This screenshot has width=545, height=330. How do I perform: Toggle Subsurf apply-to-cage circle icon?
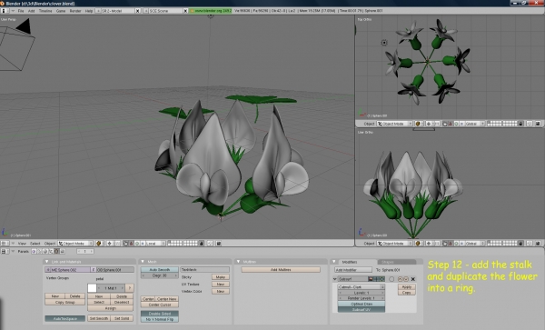[x=391, y=279]
